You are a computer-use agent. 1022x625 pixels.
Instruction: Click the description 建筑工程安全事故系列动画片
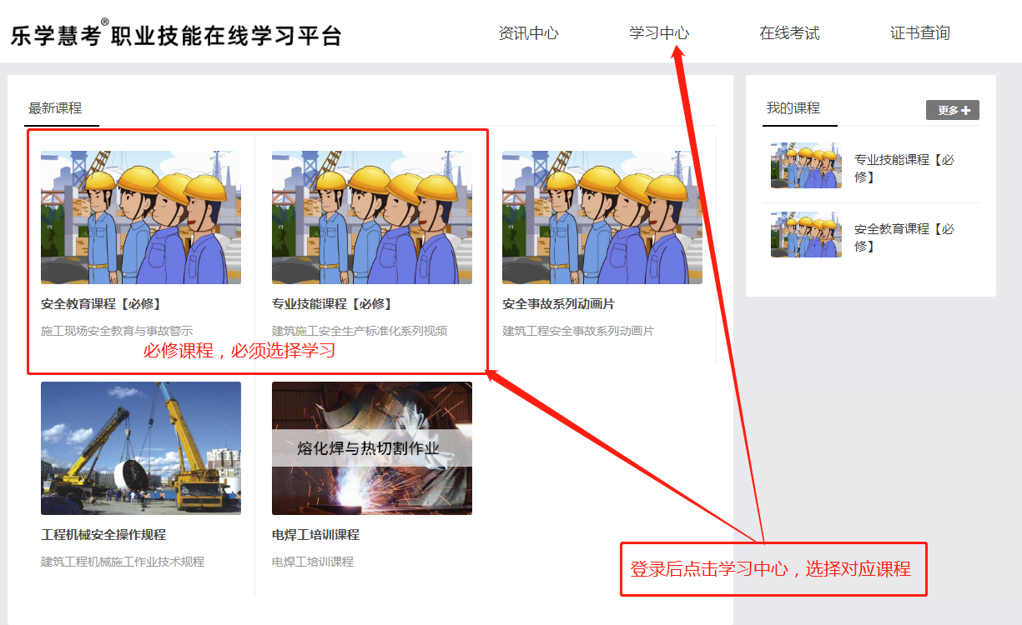click(x=578, y=331)
